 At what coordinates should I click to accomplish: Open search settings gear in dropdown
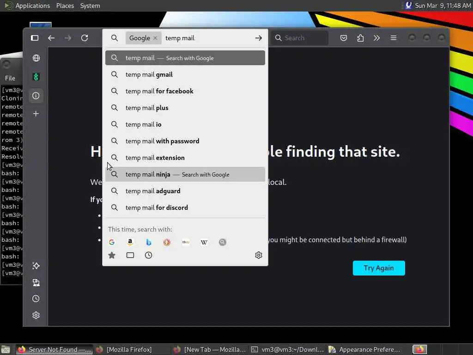[x=259, y=255]
